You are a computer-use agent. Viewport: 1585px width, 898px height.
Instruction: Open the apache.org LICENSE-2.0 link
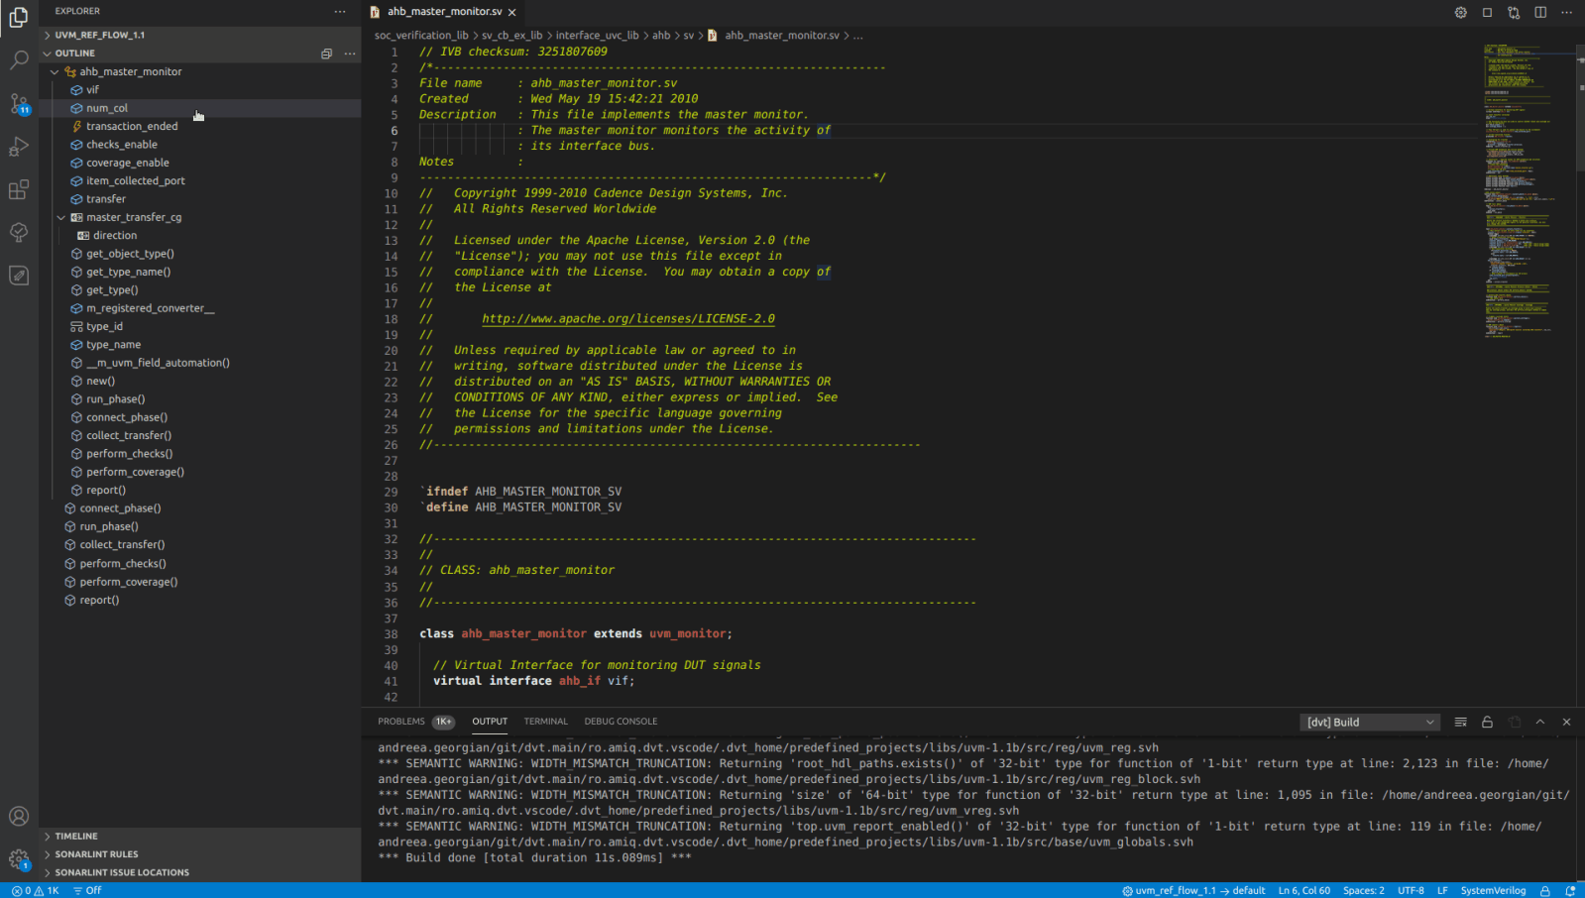pos(628,319)
